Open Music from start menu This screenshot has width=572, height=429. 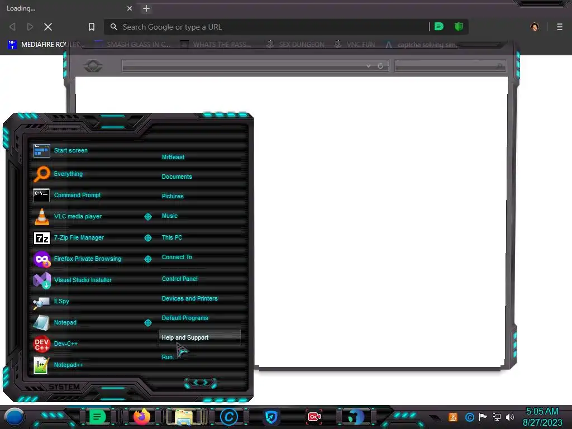pos(170,216)
